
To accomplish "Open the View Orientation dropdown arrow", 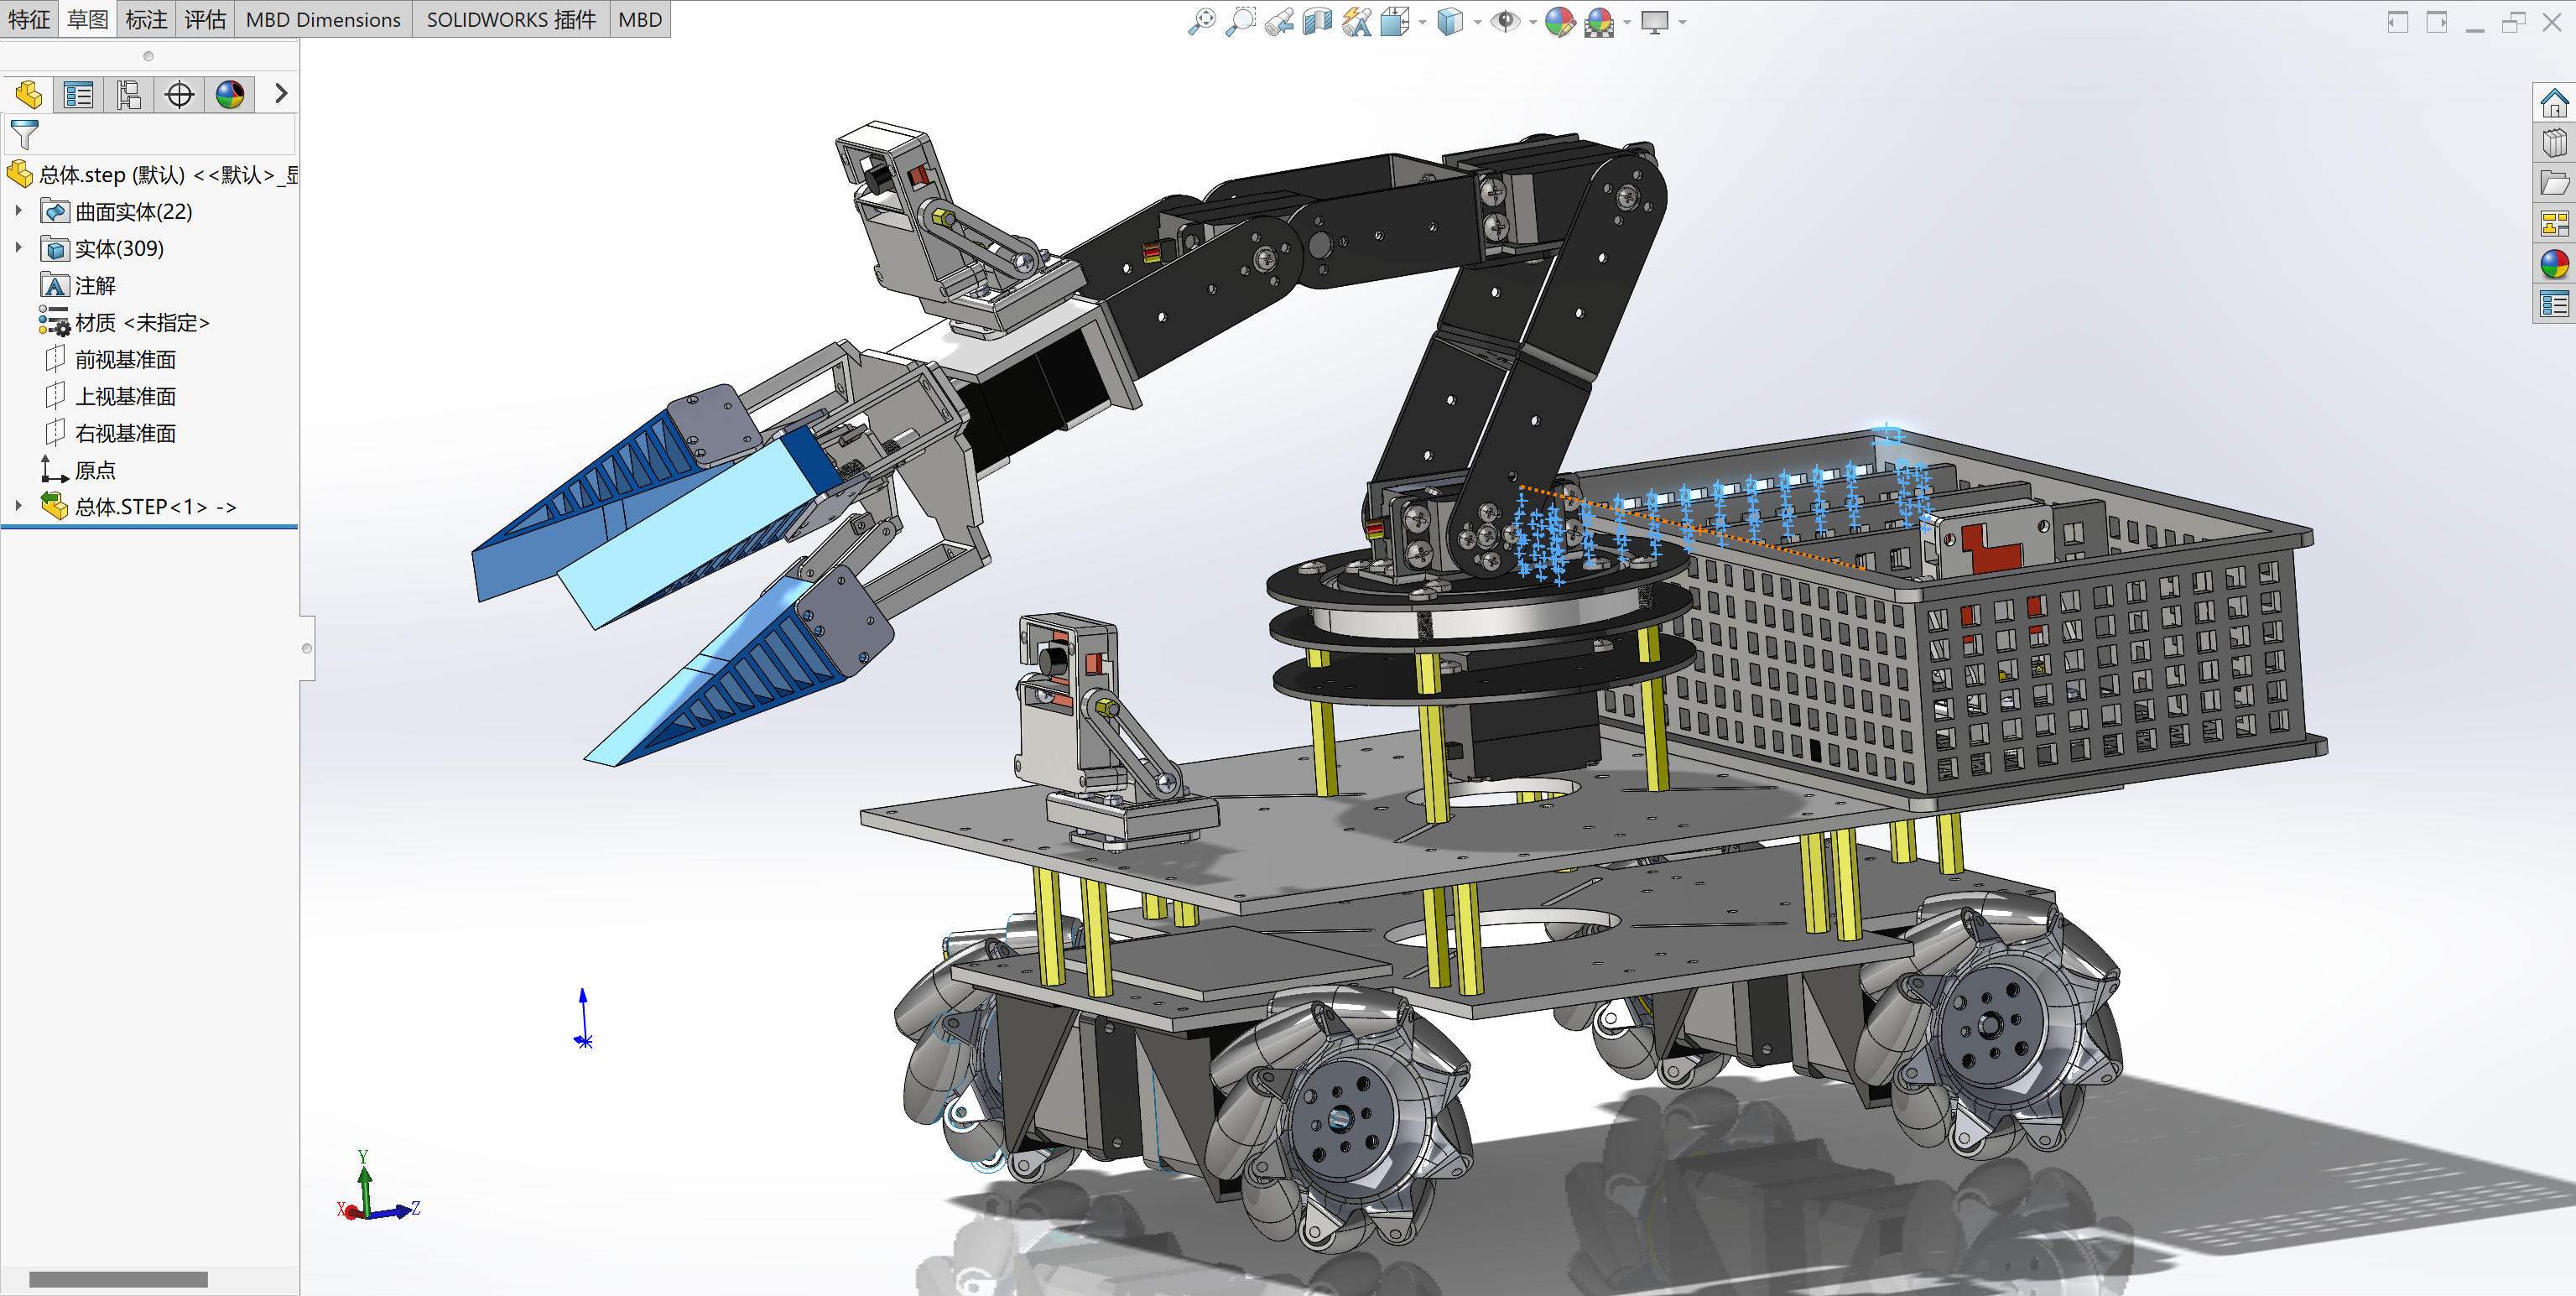I will (x=1422, y=22).
